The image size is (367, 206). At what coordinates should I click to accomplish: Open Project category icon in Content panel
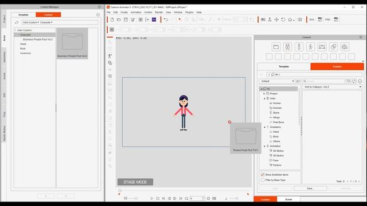tap(276, 47)
